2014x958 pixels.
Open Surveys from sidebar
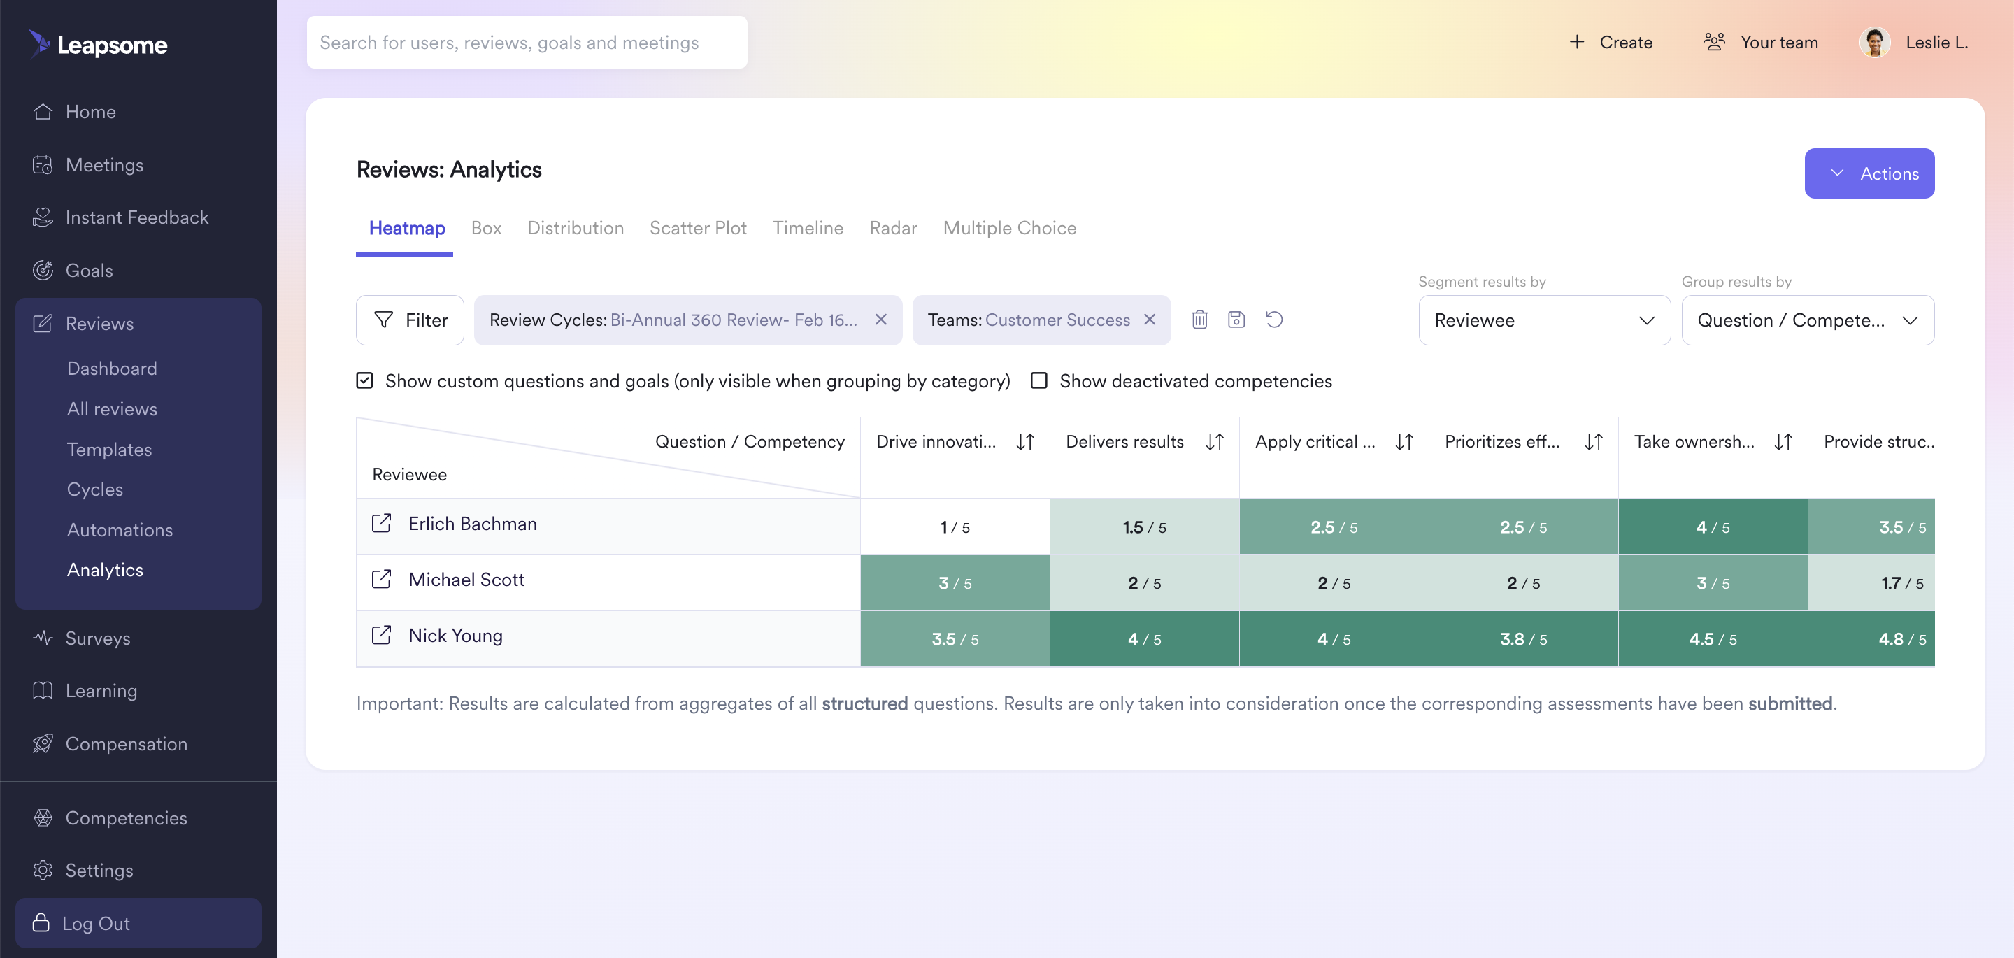pos(82,638)
